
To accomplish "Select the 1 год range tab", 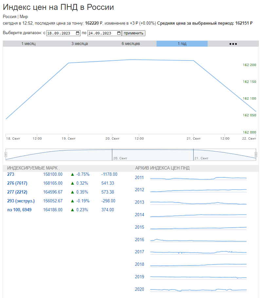I will tap(182, 44).
